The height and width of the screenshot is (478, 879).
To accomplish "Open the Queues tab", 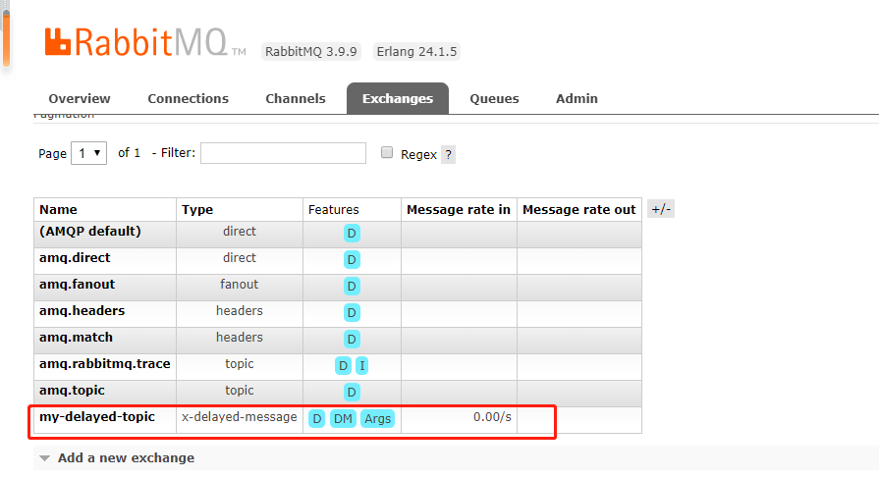I will click(x=494, y=98).
